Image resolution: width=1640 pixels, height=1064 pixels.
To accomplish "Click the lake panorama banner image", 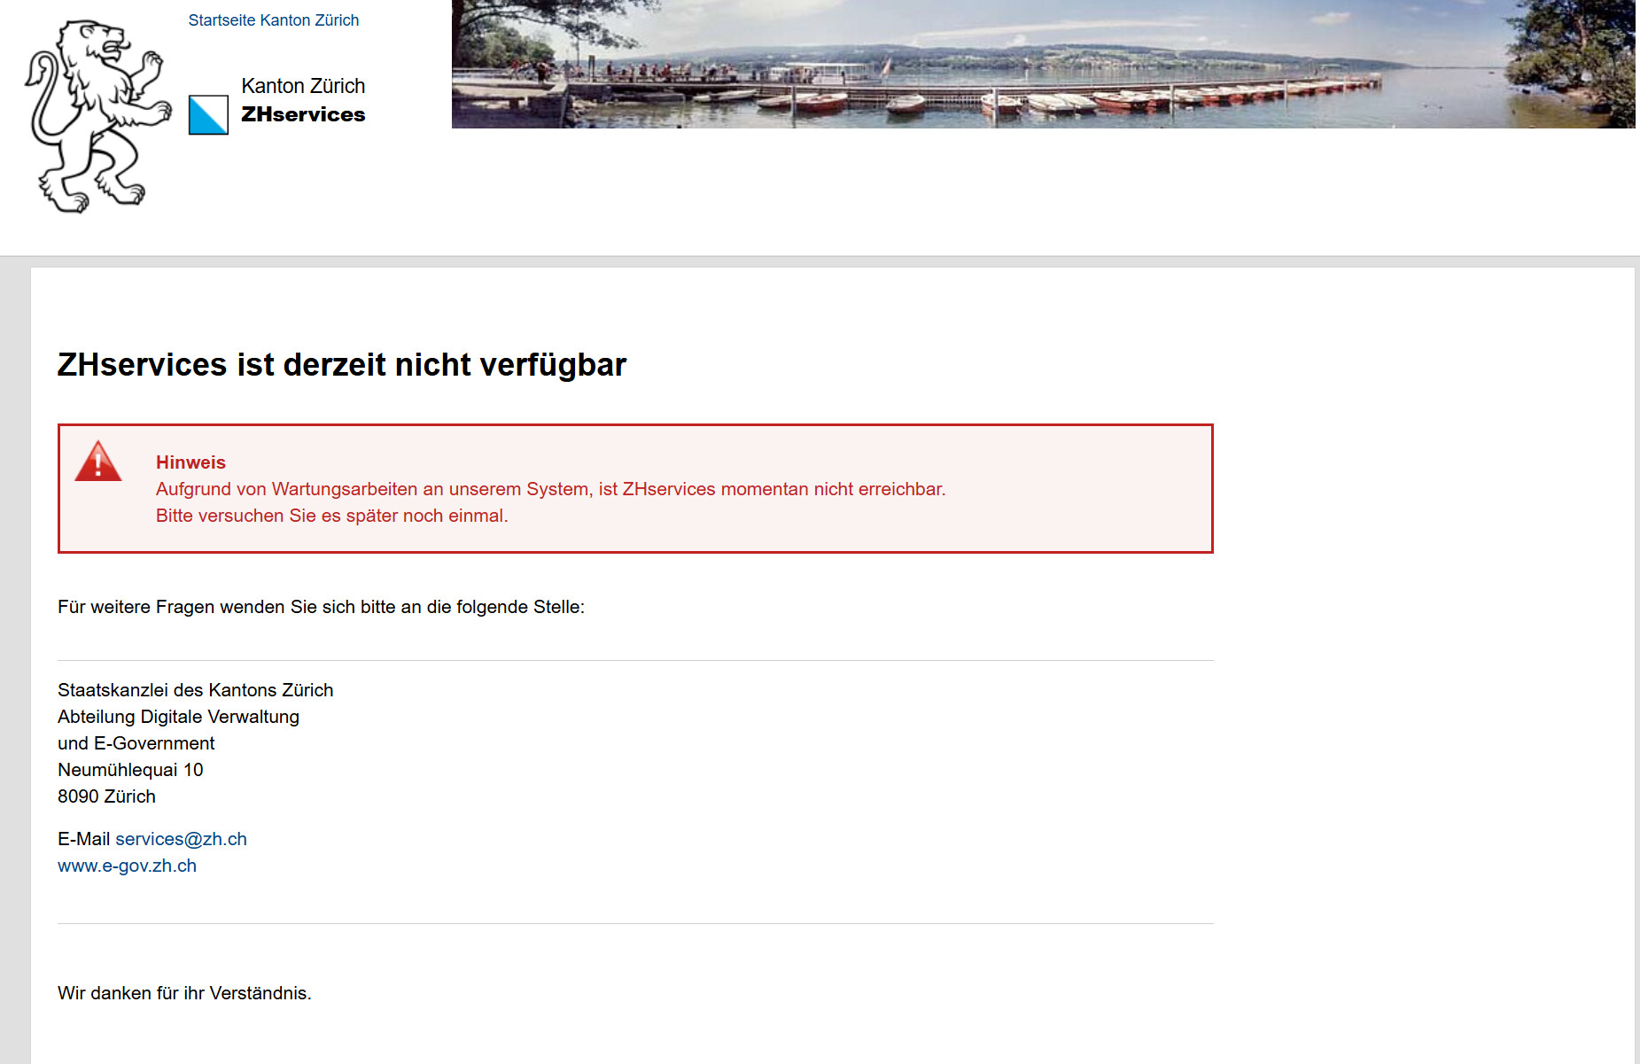I will click(1043, 64).
